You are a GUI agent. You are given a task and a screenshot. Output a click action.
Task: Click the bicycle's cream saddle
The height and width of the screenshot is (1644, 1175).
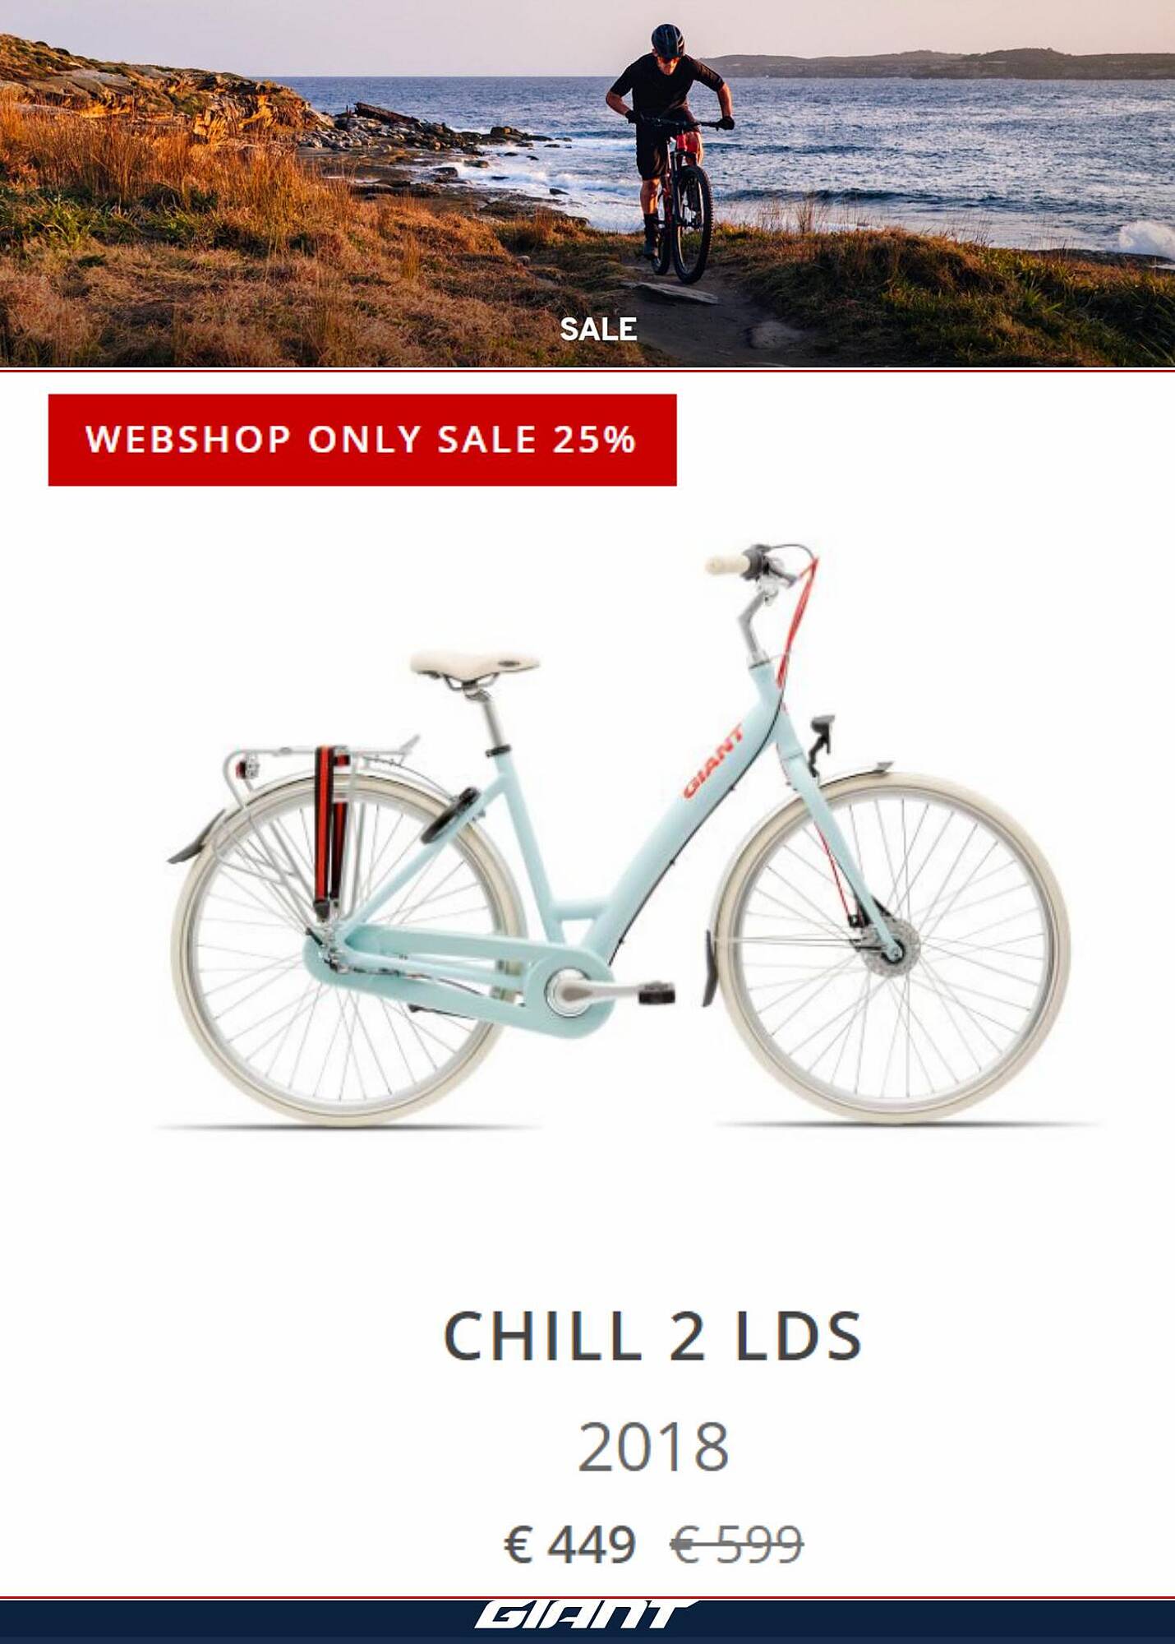click(475, 664)
